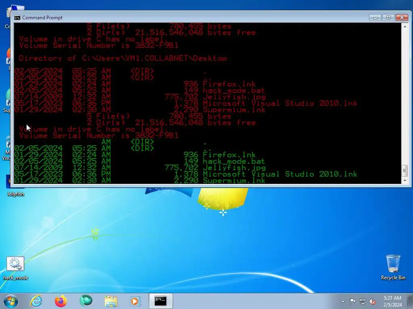
Task: Click the red 'hack_mode.bat' filename text
Action: tap(234, 91)
